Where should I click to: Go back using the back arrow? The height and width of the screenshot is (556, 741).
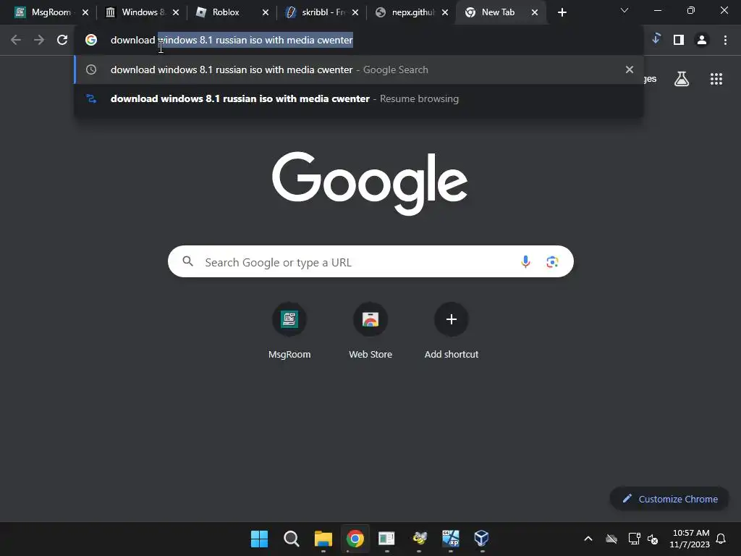[16, 41]
